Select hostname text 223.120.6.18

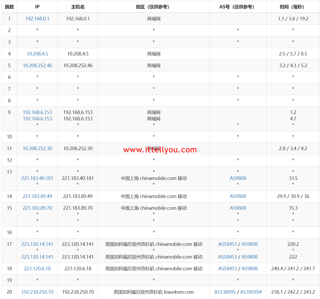[x=78, y=268]
